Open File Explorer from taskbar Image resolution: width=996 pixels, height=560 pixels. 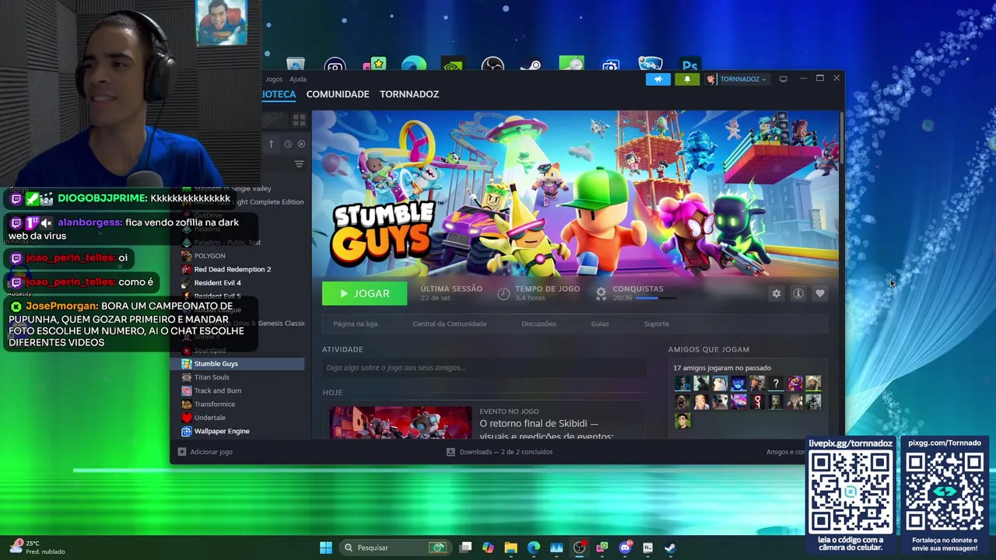coord(510,548)
